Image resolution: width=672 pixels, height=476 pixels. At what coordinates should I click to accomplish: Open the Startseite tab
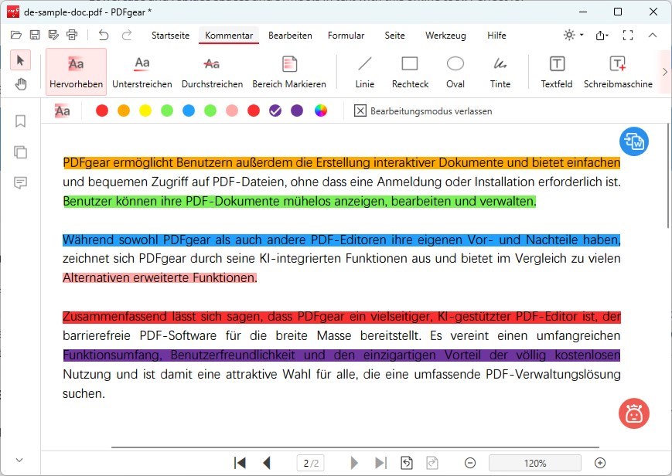point(170,36)
